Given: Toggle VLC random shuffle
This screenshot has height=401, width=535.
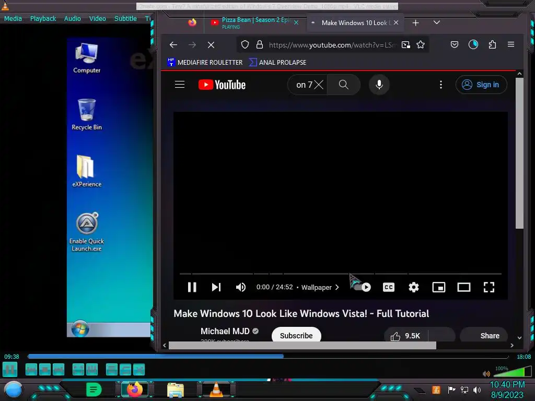Looking at the screenshot, I should tap(139, 369).
